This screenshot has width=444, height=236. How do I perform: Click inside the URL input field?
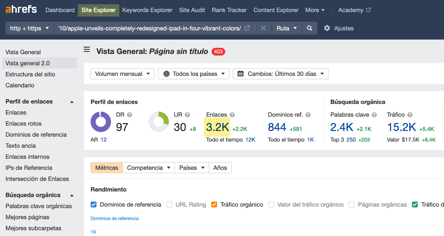(x=149, y=28)
